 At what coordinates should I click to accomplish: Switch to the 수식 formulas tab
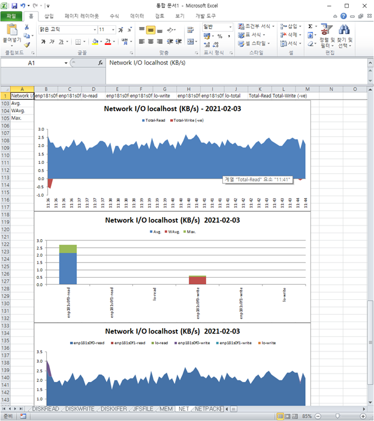[114, 16]
